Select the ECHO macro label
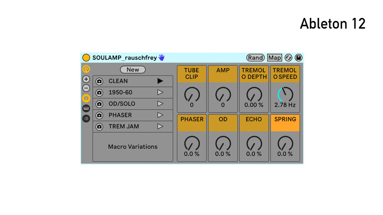Viewport: 383px width, 215px height. click(254, 123)
